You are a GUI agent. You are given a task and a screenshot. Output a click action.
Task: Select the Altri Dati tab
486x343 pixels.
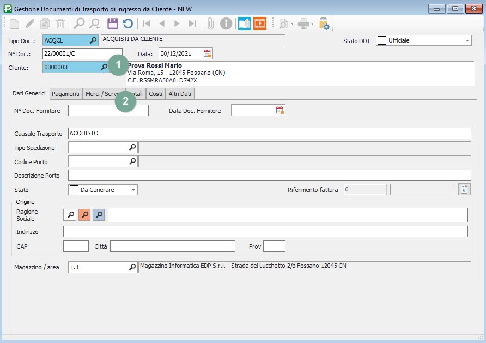(x=179, y=94)
